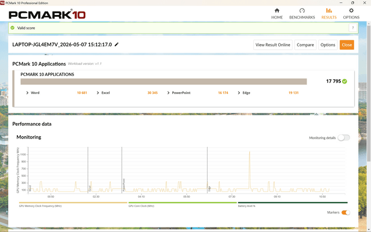Click the Excel score 30 345
The image size is (371, 232).
[152, 93]
